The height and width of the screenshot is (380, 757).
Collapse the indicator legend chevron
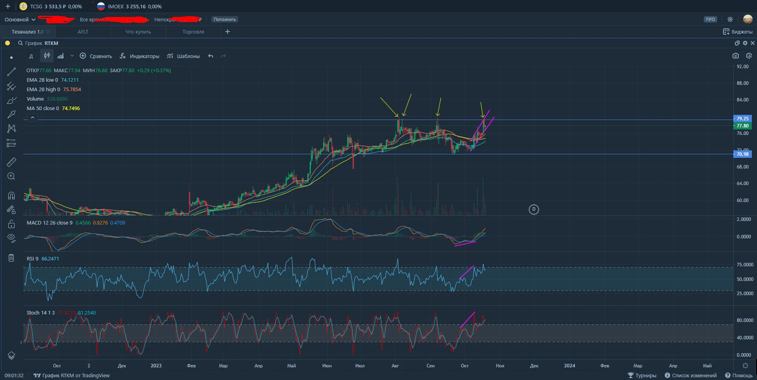[32, 117]
